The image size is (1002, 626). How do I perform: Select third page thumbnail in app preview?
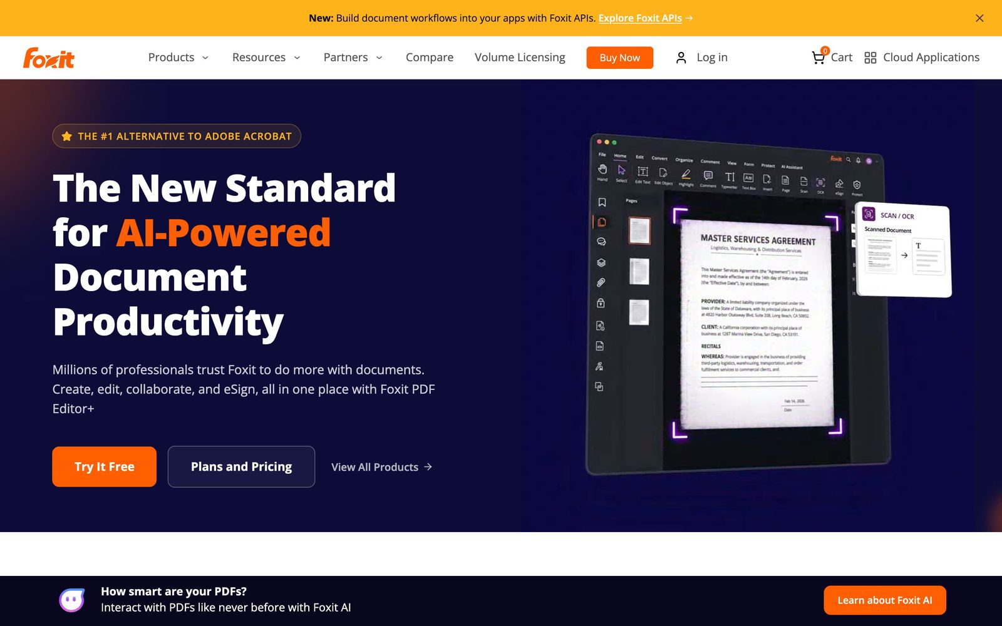coord(639,312)
